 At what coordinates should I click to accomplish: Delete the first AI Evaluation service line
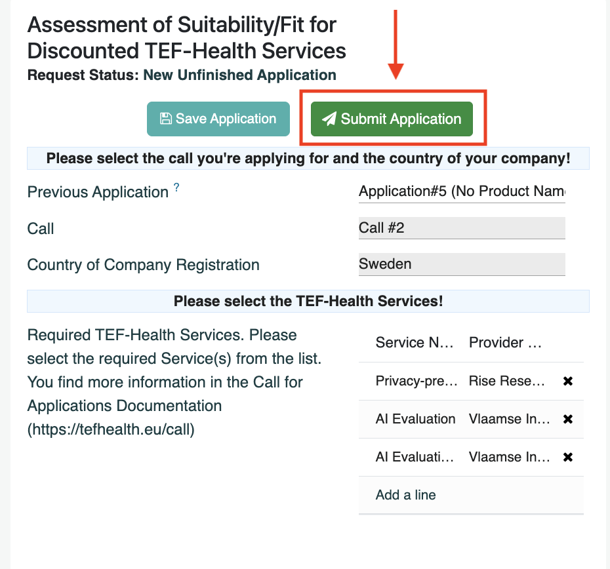[x=568, y=419]
